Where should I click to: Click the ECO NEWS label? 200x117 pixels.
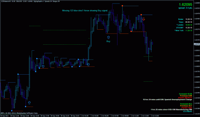[188, 111]
